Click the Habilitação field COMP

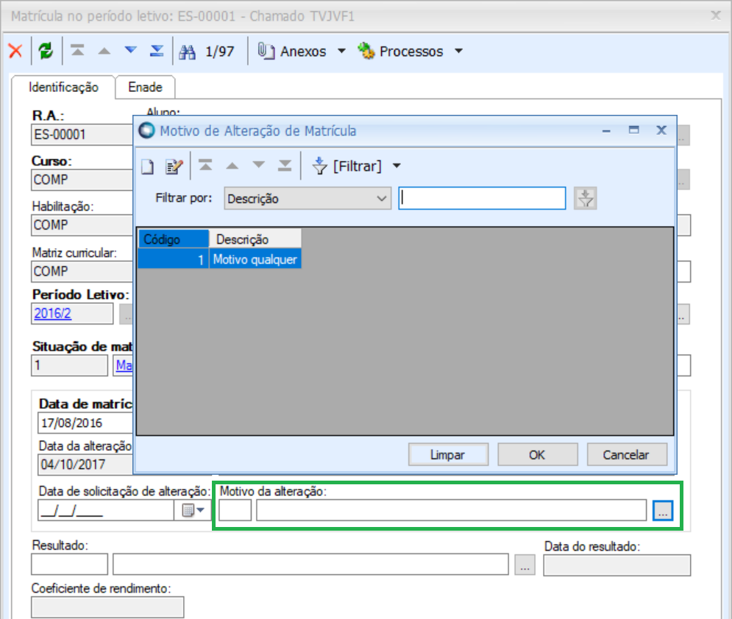pos(82,225)
